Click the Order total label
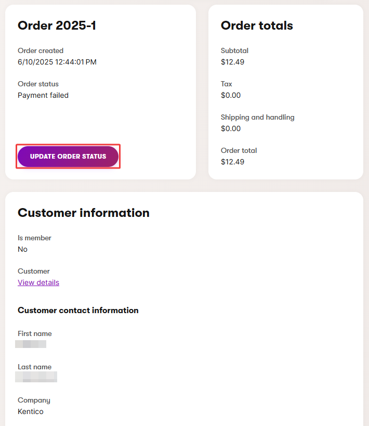 click(x=239, y=150)
